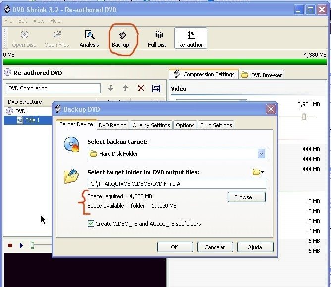Delete selected title with red X icon

[x=141, y=88]
